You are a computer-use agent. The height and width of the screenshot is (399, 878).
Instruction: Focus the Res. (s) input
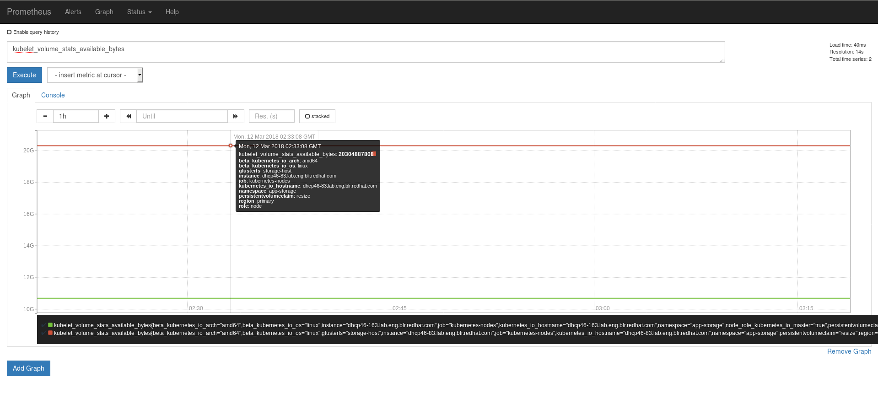(x=272, y=116)
